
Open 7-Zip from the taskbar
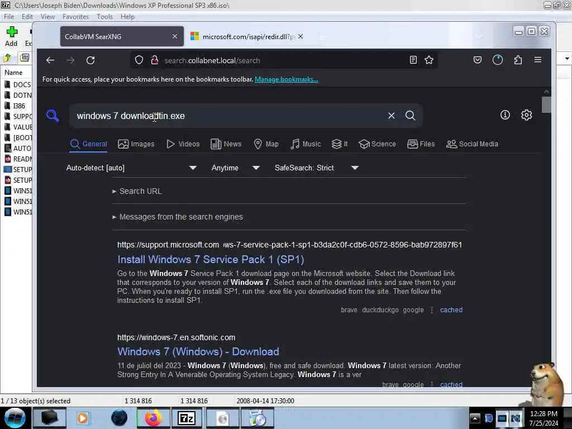pos(187,418)
